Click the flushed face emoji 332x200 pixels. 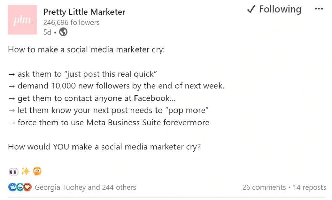point(37,172)
